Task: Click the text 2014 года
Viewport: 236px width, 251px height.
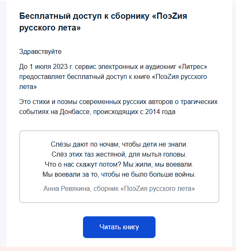Action: pyautogui.click(x=160, y=112)
